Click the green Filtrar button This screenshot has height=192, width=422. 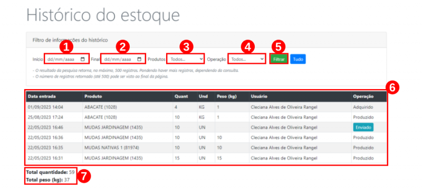pyautogui.click(x=279, y=59)
